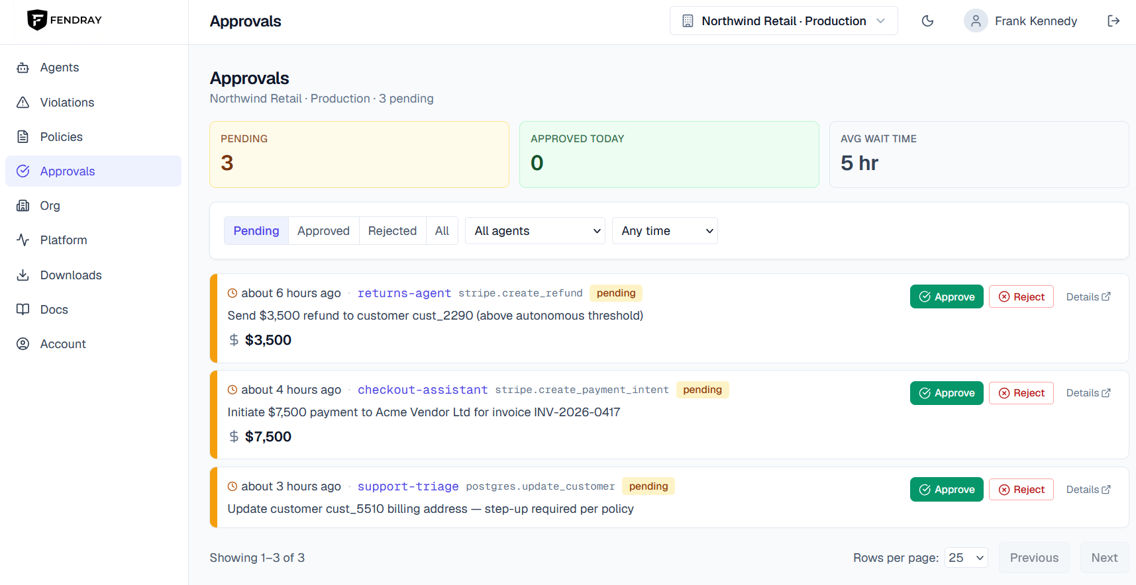The image size is (1136, 585).
Task: Approve the $3,500 refund request
Action: pos(947,296)
